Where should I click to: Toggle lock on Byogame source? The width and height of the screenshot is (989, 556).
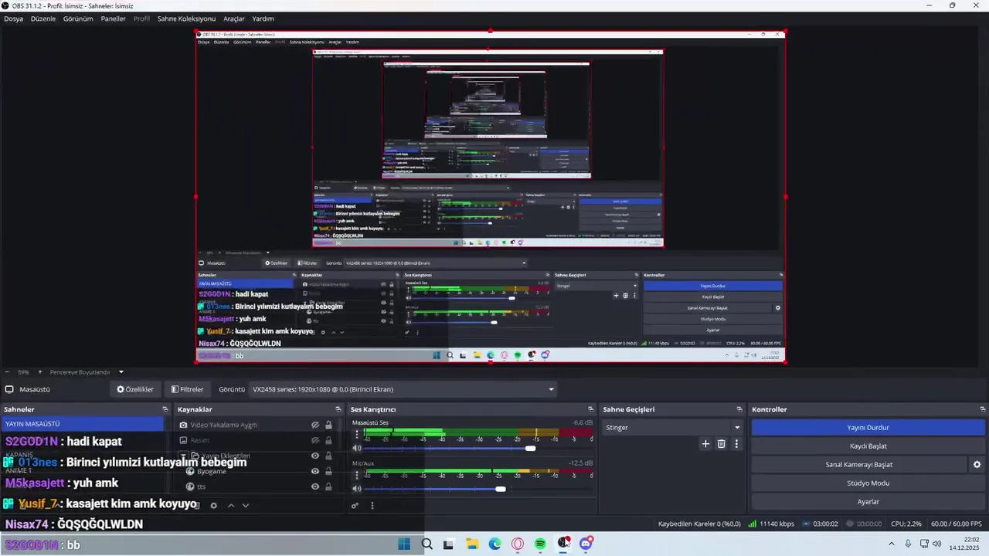click(x=328, y=471)
